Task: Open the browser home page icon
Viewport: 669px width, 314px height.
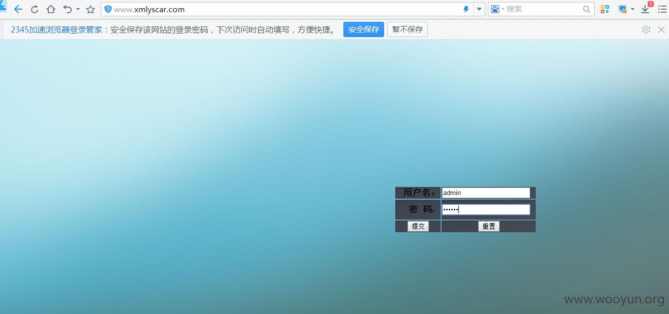Action: coord(51,9)
